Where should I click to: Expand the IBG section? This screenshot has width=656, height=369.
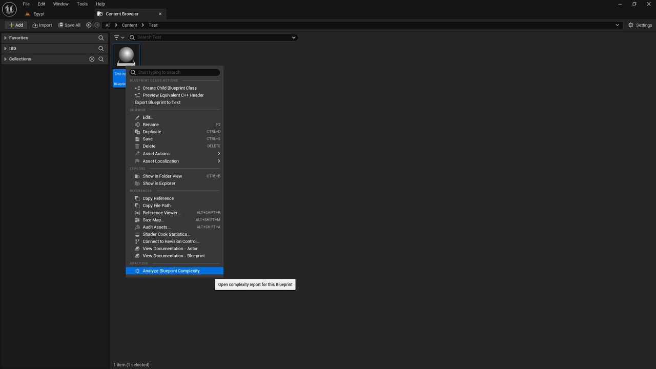point(5,48)
